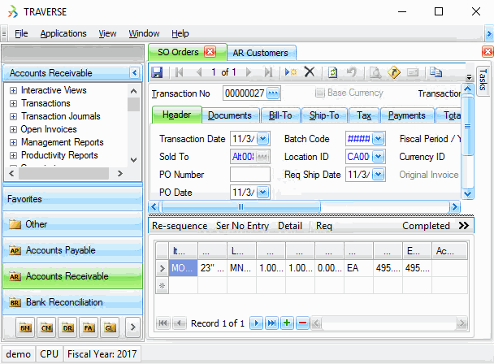Click the BM module icon
The height and width of the screenshot is (364, 494).
pos(25,327)
